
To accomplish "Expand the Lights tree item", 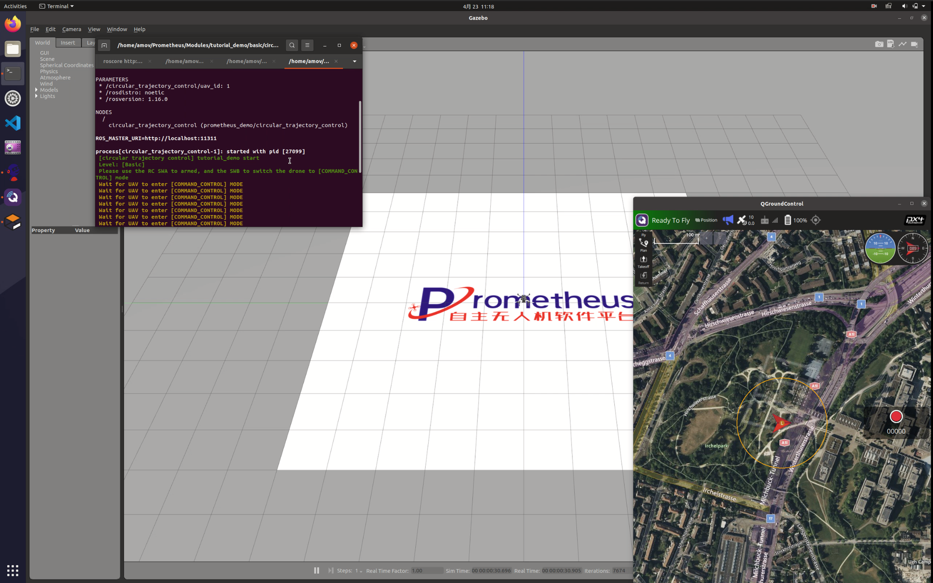I will tap(36, 96).
